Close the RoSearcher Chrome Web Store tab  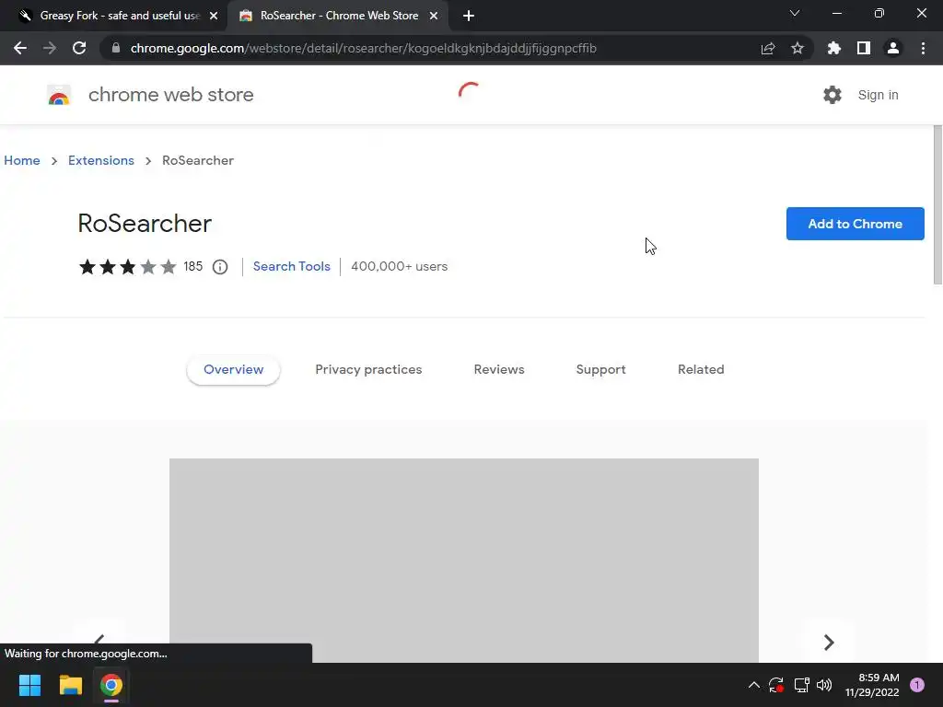point(434,16)
